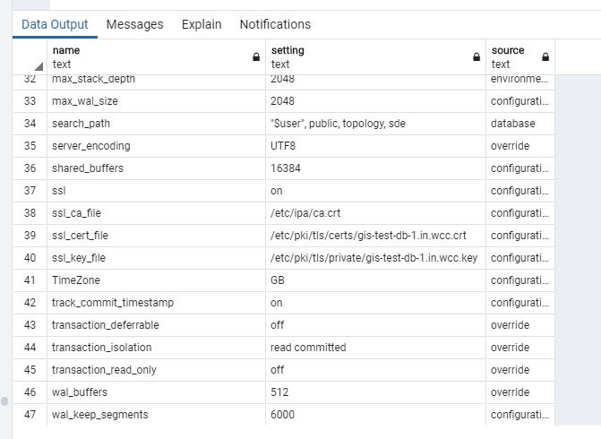Click the lock icon in setting column header

coord(477,56)
